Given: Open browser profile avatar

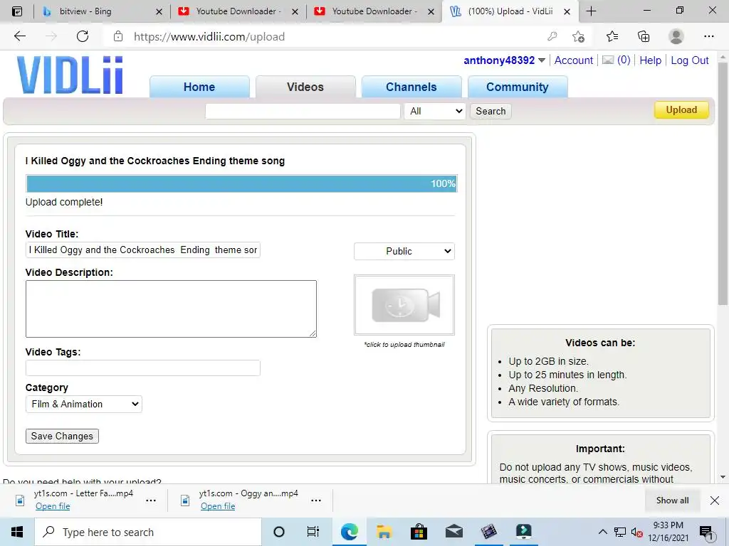Looking at the screenshot, I should 676,36.
